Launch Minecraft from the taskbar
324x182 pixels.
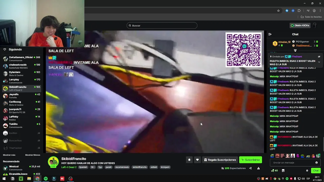[21, 179]
